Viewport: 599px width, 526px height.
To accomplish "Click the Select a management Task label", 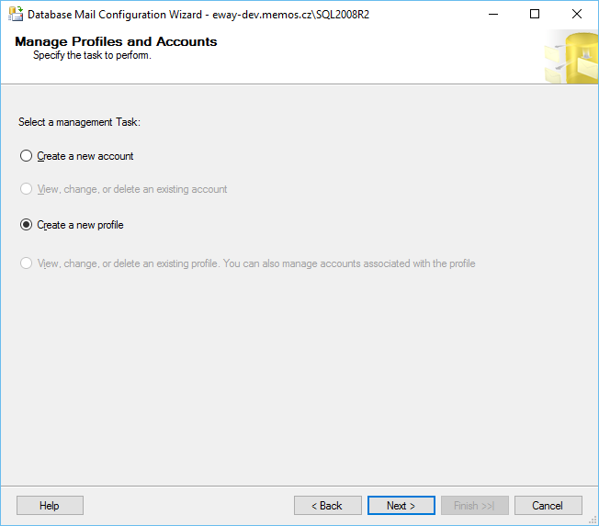I will point(79,122).
